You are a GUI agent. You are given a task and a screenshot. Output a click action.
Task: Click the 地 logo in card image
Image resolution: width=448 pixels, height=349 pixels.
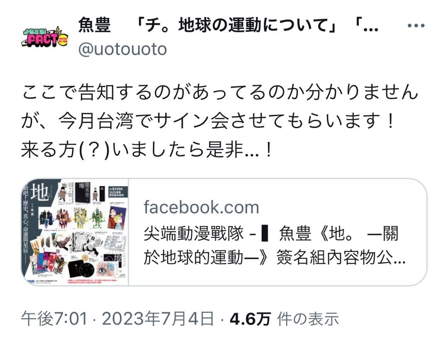tap(39, 192)
